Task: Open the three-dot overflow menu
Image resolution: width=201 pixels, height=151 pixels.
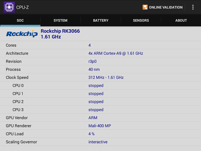Action: (193, 7)
